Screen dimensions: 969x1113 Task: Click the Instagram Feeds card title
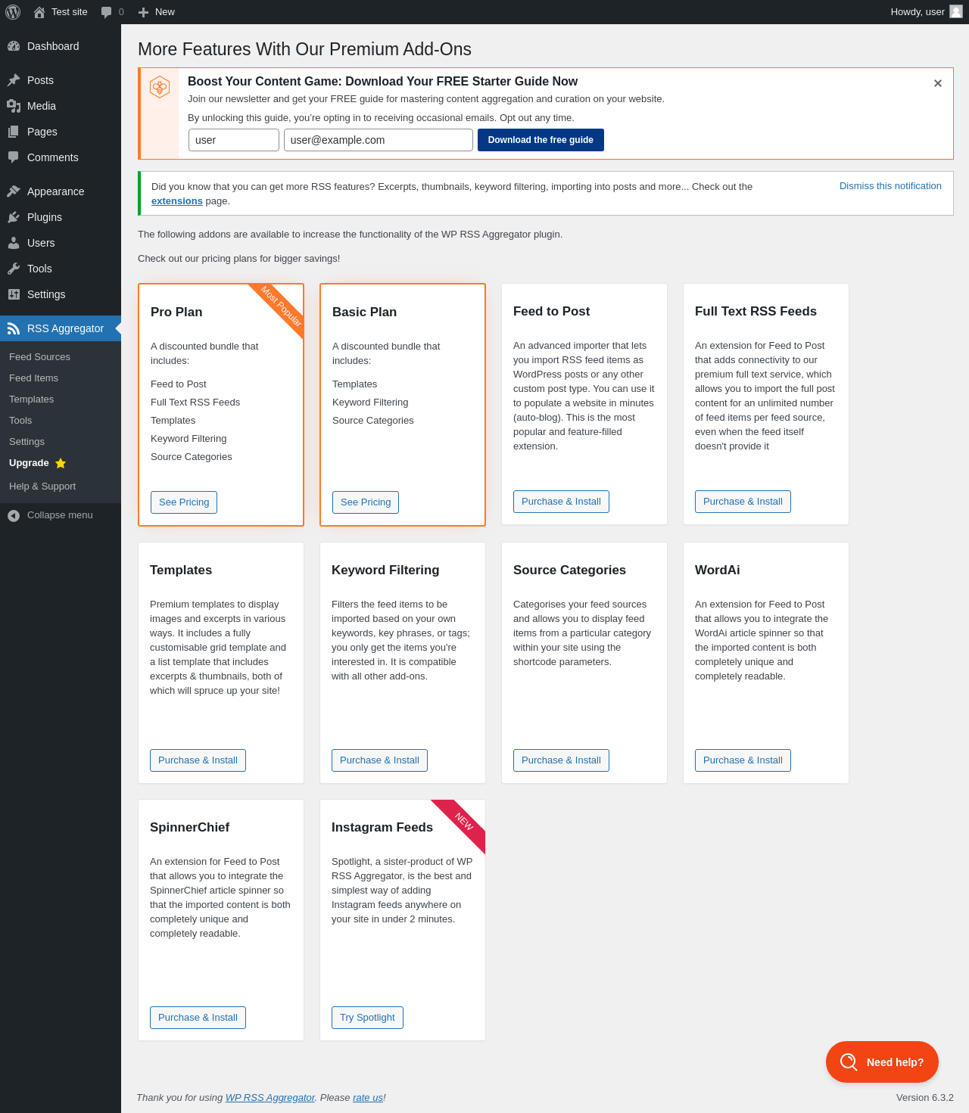point(382,828)
